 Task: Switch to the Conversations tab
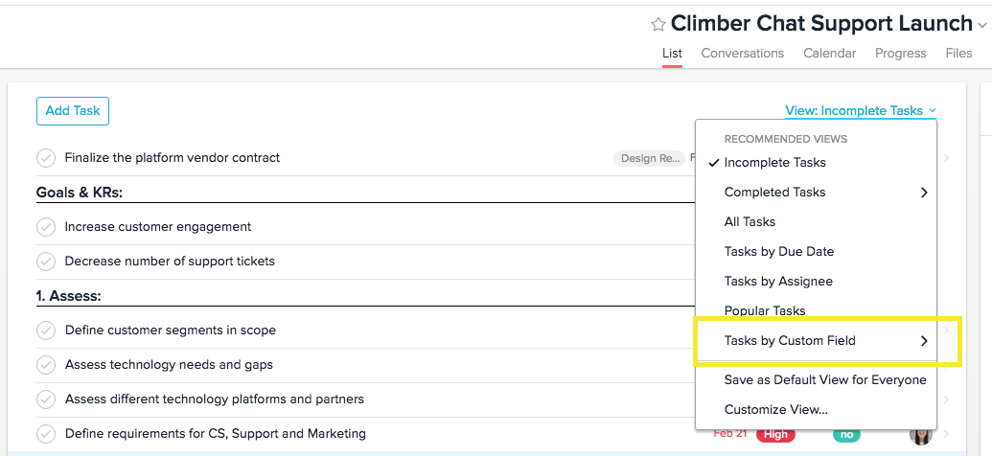pos(742,54)
